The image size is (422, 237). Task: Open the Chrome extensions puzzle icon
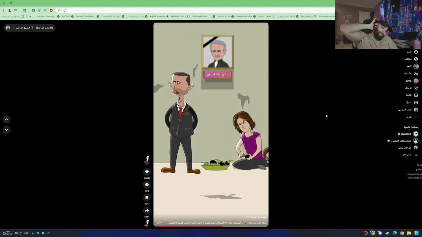[33, 11]
